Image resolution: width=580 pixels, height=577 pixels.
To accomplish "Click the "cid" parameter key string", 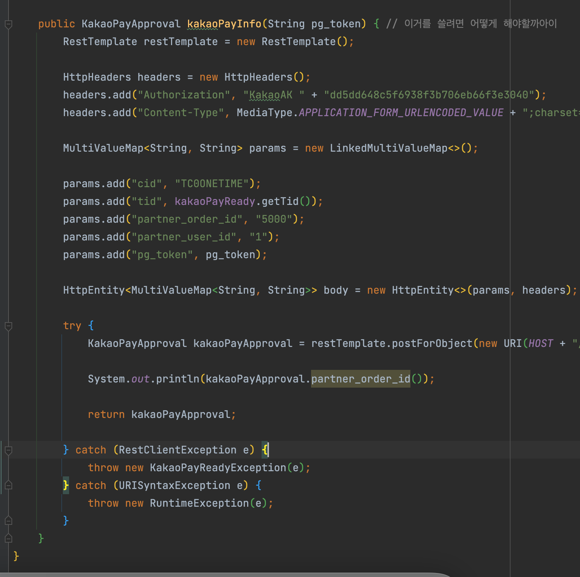I will pos(147,183).
